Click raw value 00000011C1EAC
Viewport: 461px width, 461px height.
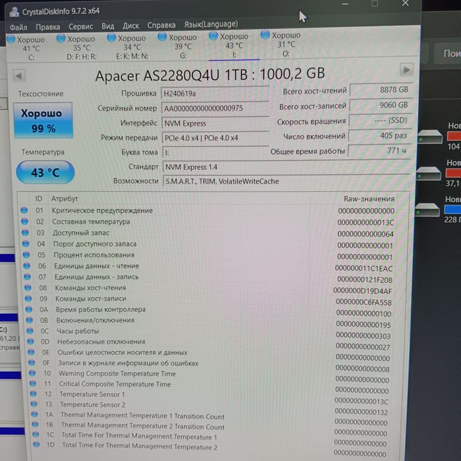click(x=364, y=269)
